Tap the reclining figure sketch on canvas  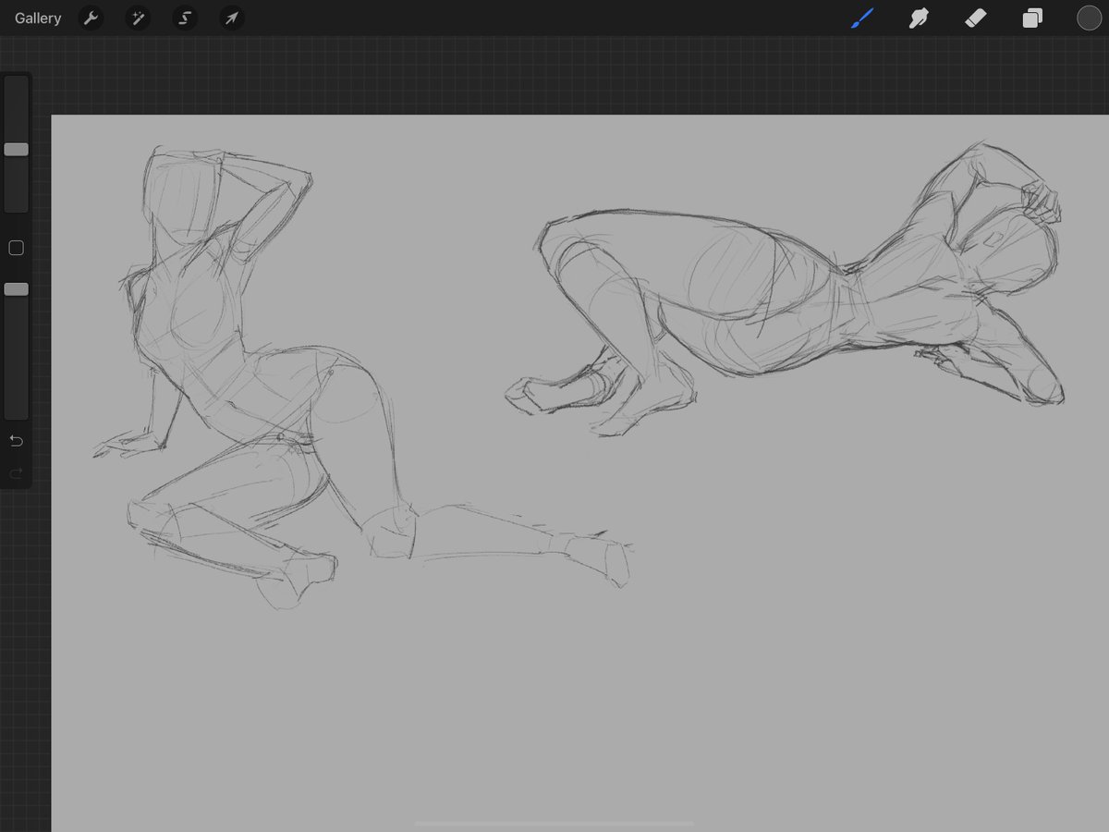point(786,289)
